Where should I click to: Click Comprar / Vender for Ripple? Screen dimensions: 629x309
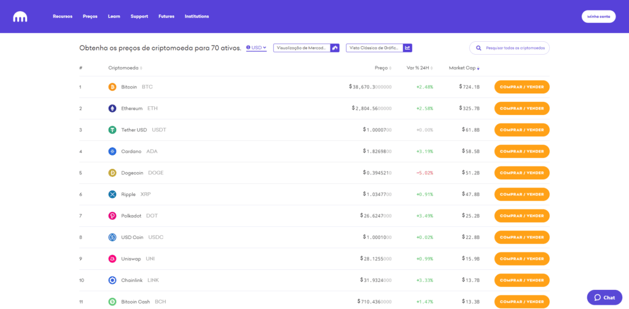(x=522, y=194)
